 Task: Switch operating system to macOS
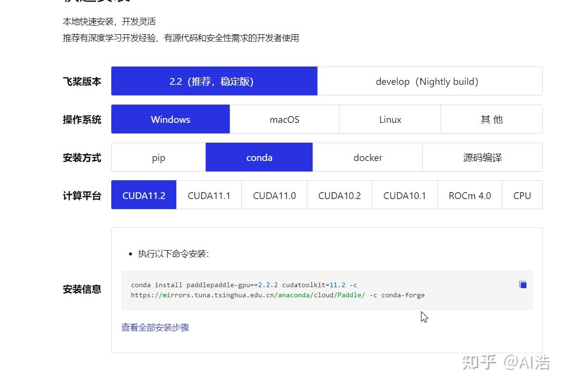pos(284,119)
